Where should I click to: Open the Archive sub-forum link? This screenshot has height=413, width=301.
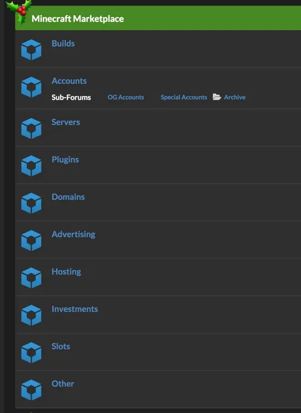pyautogui.click(x=235, y=97)
